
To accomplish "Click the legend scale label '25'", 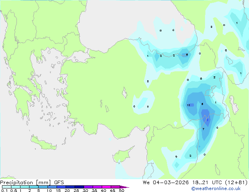I will point(76,190).
